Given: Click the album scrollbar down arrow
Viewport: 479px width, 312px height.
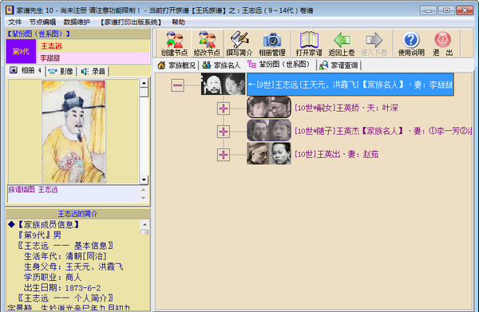Looking at the screenshot, I should pos(144,180).
